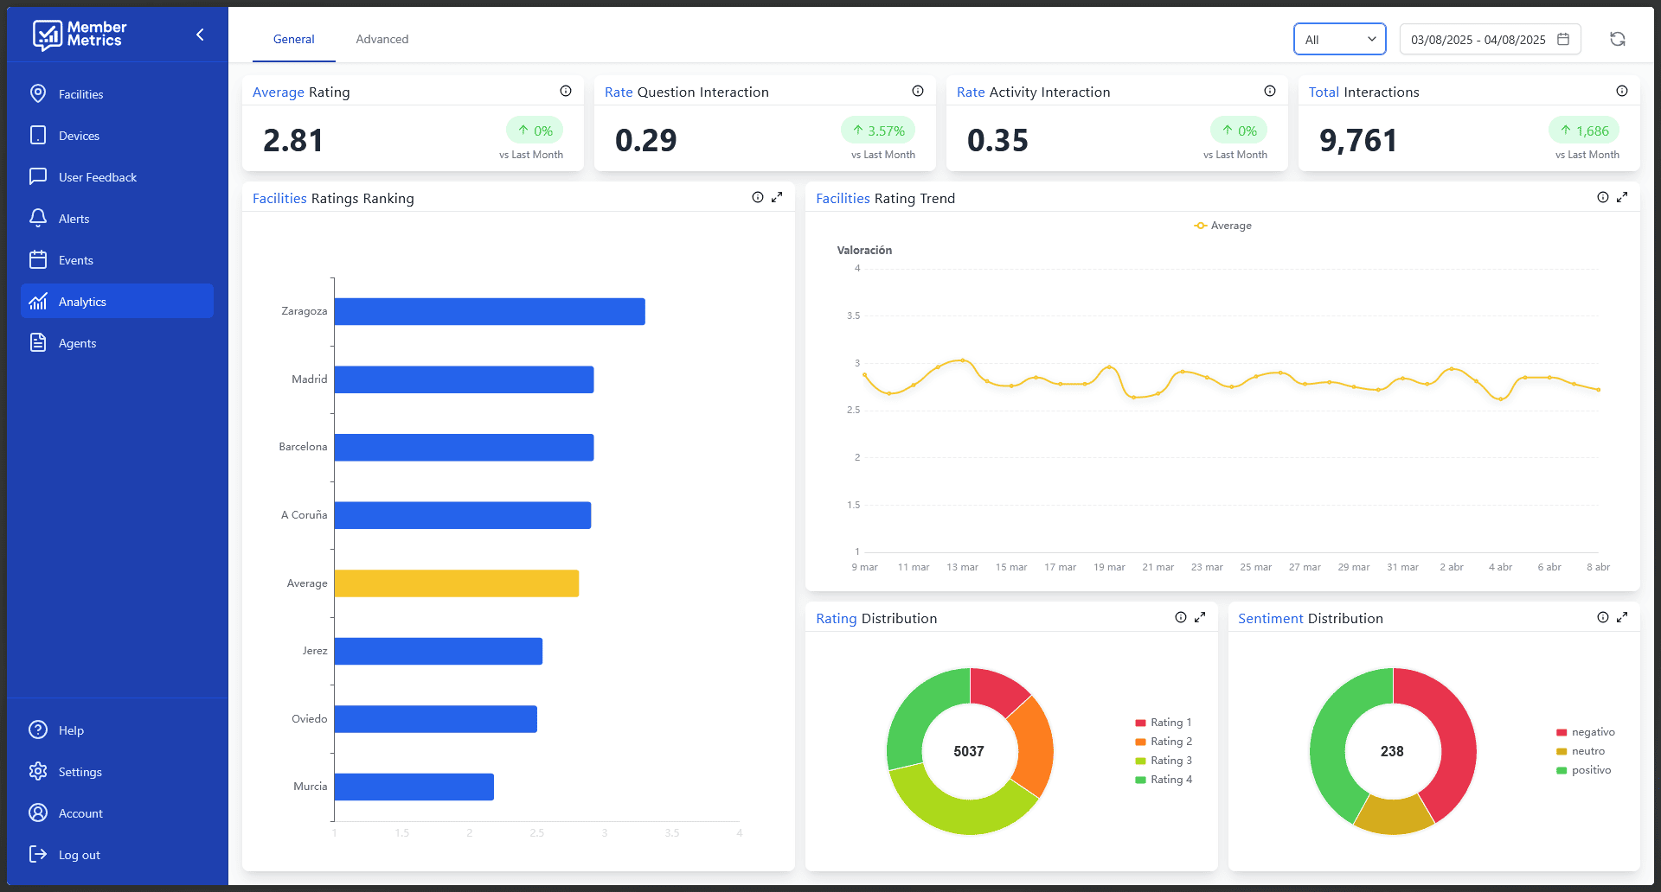Collapse the sidebar with the chevron
This screenshot has height=892, width=1661.
[x=200, y=35]
